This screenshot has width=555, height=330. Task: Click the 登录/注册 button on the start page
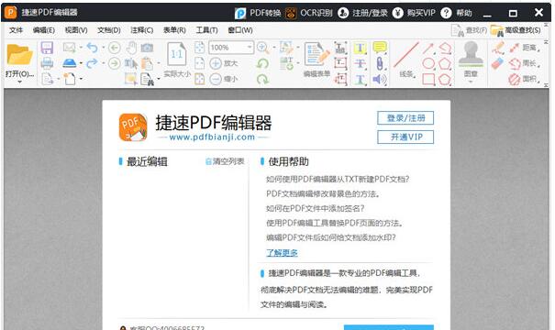[x=405, y=118]
